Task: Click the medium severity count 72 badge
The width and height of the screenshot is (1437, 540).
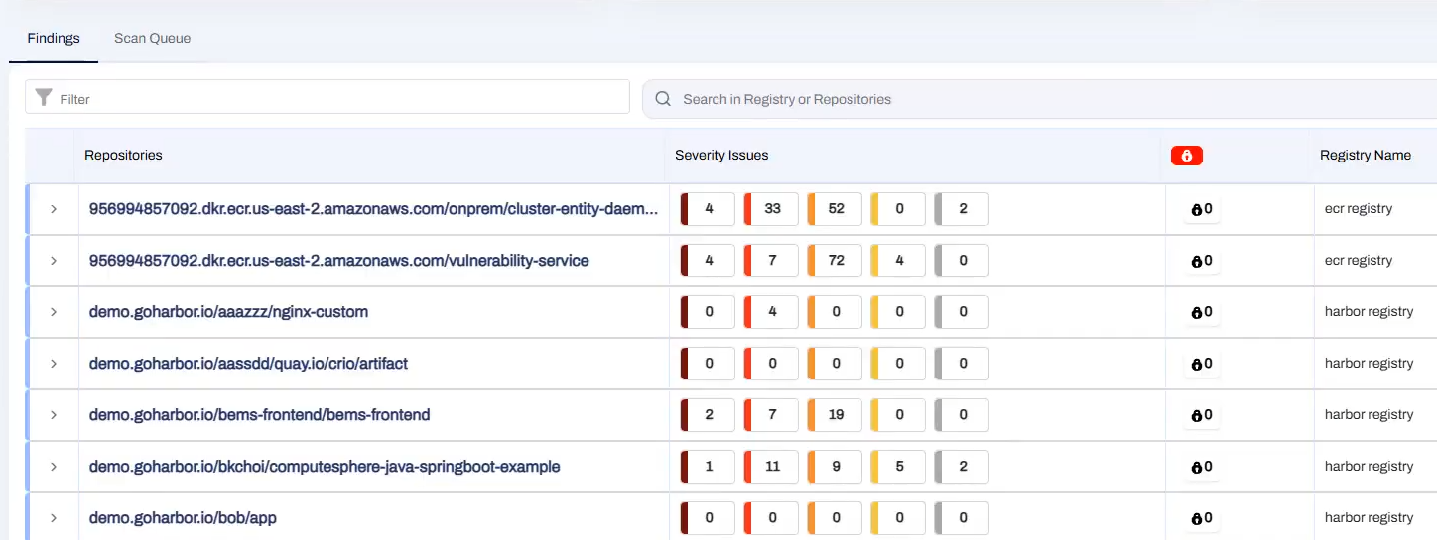Action: (836, 261)
